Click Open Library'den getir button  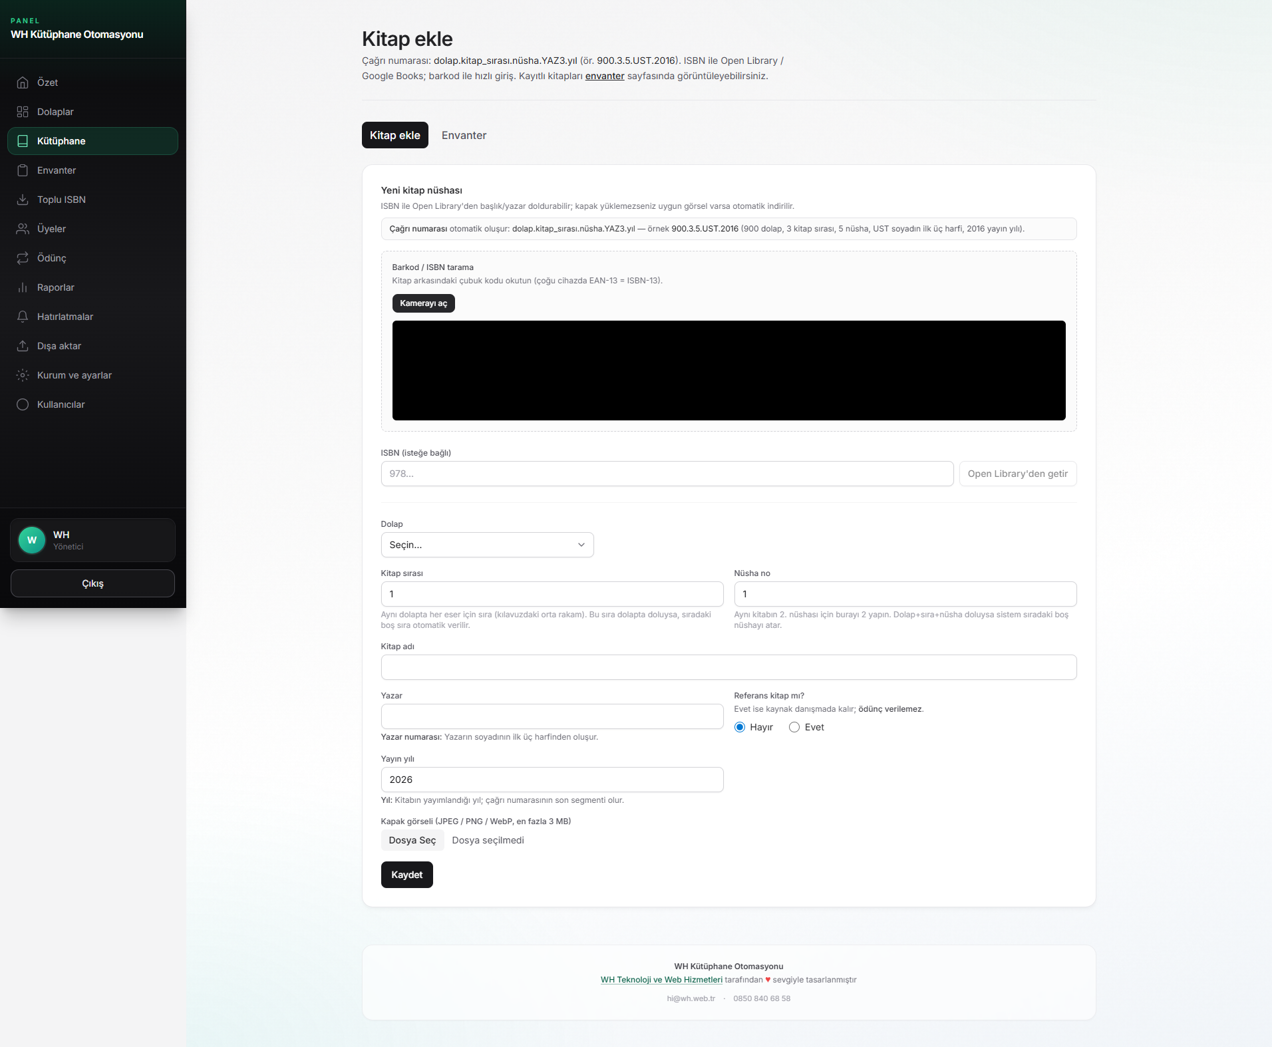click(x=1018, y=474)
